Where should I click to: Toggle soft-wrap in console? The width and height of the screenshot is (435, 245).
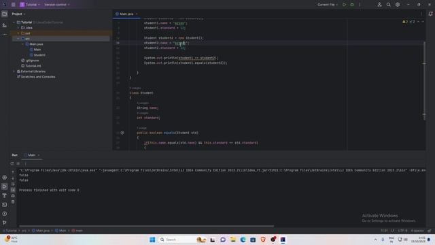(x=13, y=184)
